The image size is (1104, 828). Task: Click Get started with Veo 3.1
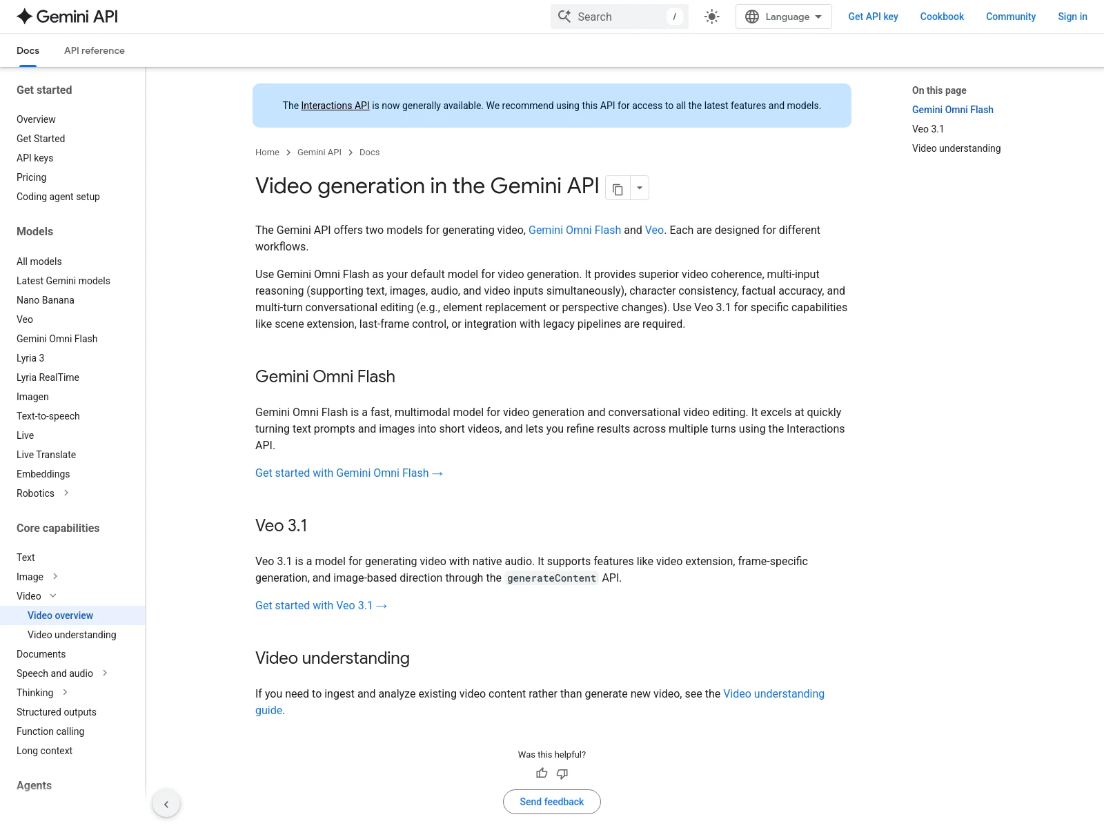[322, 605]
